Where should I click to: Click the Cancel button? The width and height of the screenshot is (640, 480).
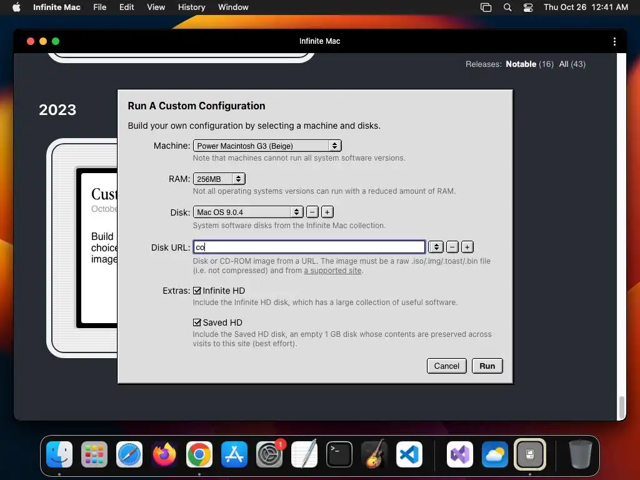click(446, 366)
